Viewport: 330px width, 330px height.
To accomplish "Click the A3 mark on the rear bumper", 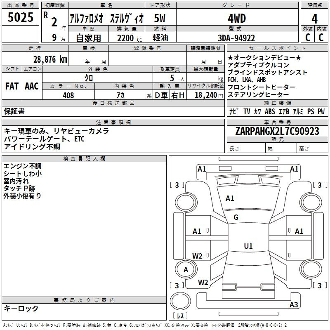I will click(x=294, y=304).
